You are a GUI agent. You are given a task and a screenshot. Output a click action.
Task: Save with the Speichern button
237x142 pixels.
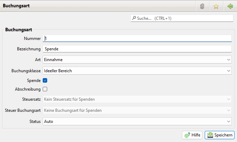point(220,135)
